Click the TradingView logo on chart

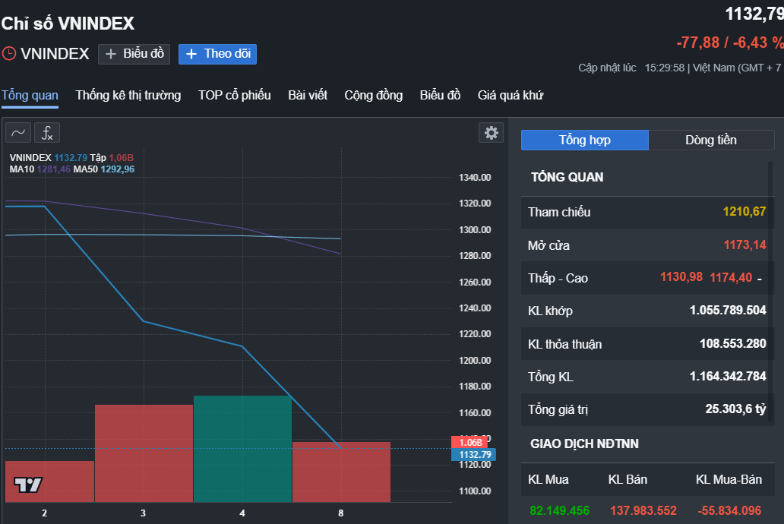click(x=29, y=485)
